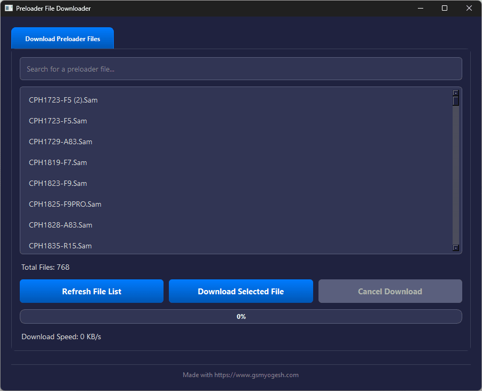
Task: Click Cancel Download button
Action: tap(390, 291)
